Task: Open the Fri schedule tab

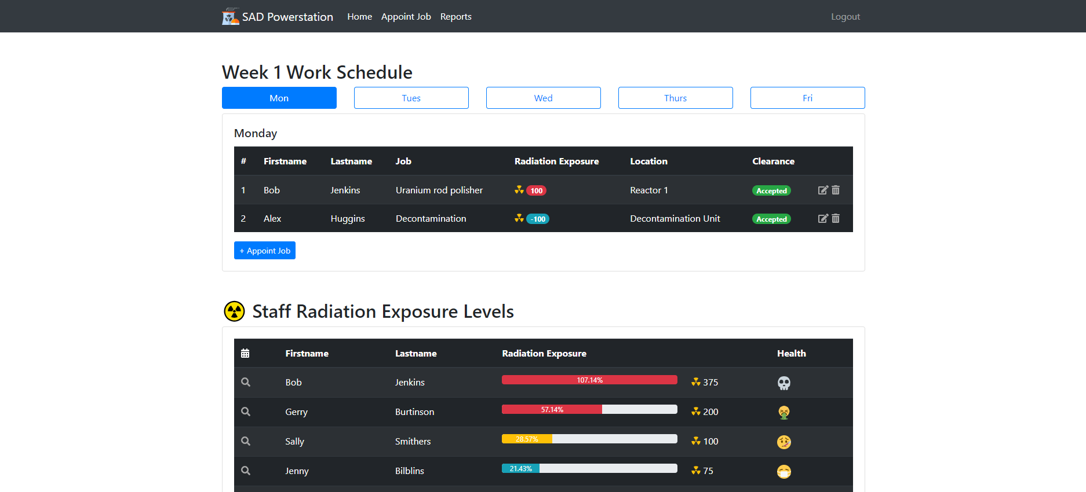Action: click(807, 98)
